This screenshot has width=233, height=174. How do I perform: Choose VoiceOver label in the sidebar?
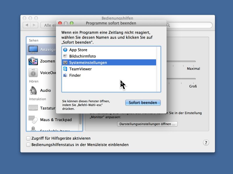click(48, 73)
